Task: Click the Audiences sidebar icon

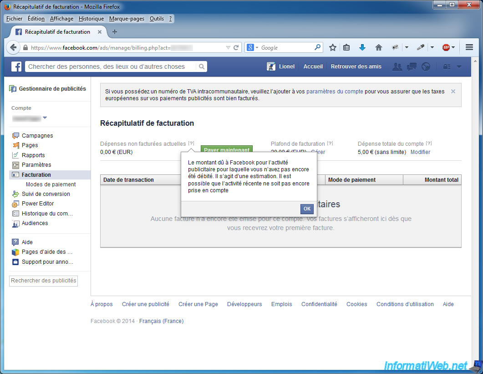Action: [15, 224]
